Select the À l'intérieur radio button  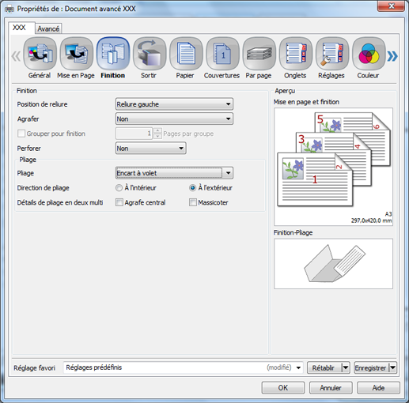coord(119,188)
